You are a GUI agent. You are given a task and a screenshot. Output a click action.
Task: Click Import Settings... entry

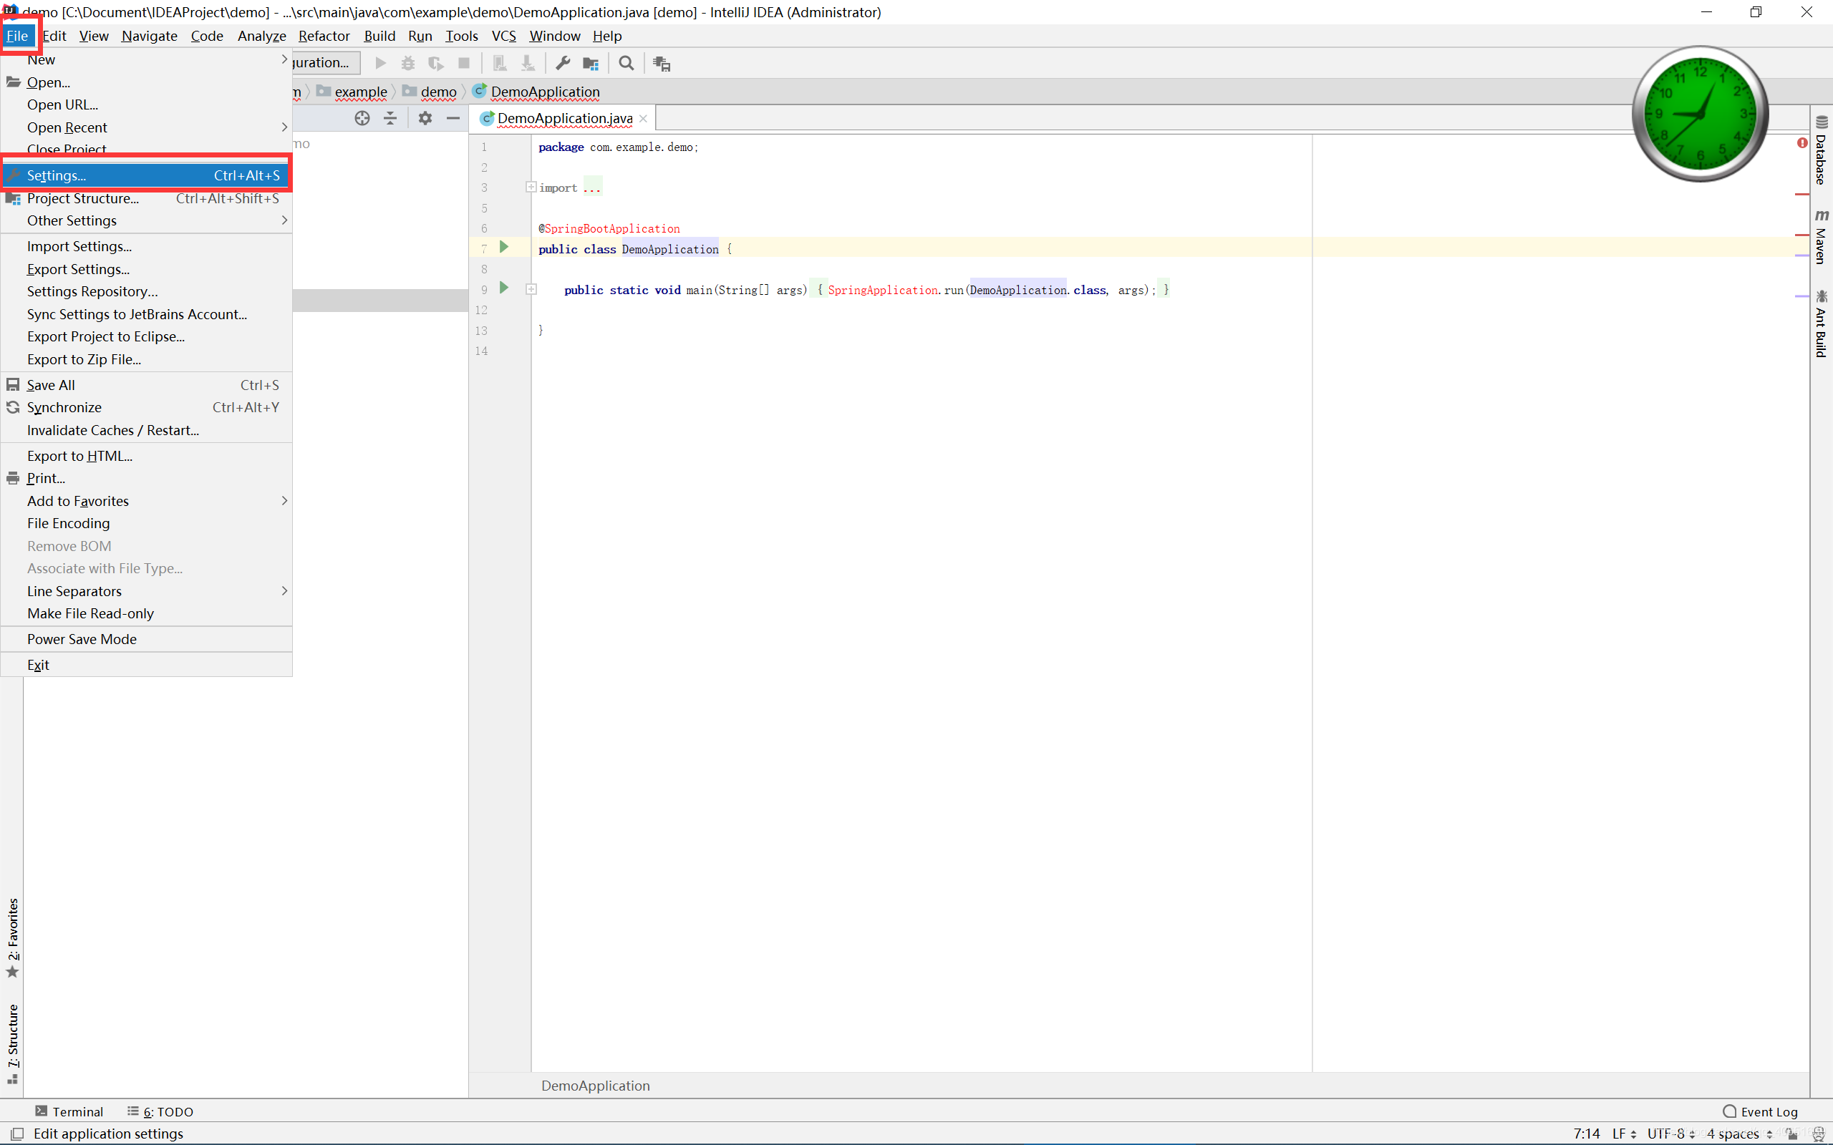tap(146, 246)
